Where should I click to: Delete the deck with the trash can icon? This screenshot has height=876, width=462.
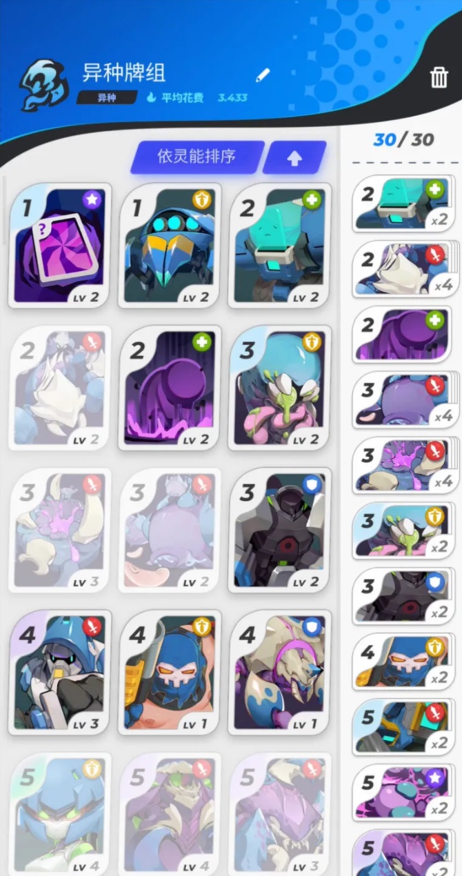(x=439, y=77)
